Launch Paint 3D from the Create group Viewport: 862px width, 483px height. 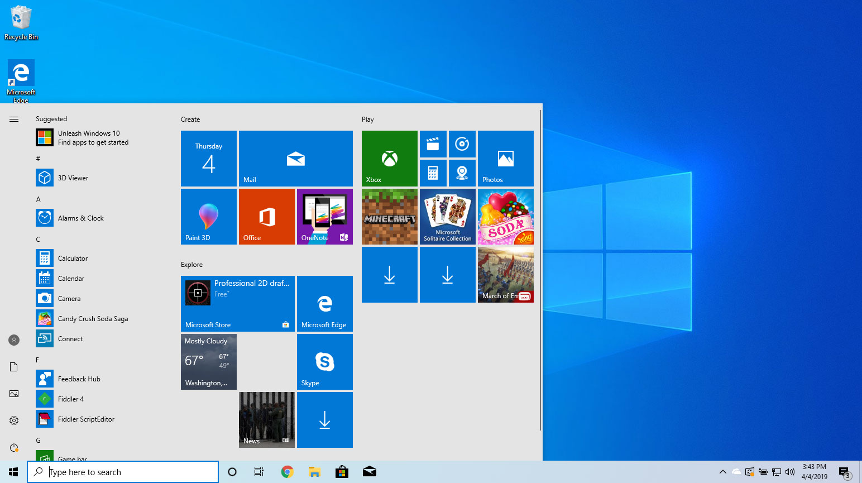pos(208,217)
